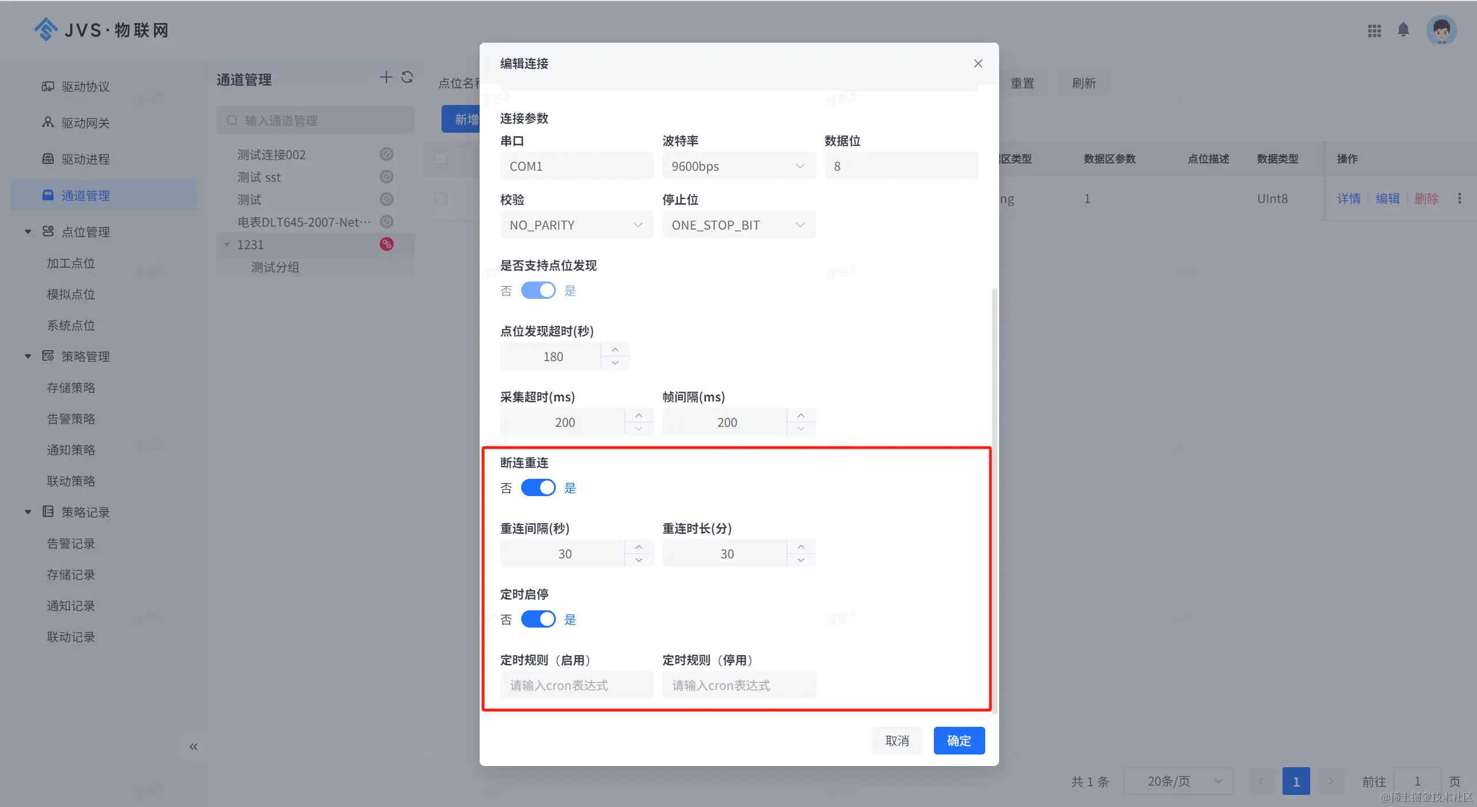Click the red status icon beside 1231
The image size is (1477, 807).
coord(387,245)
